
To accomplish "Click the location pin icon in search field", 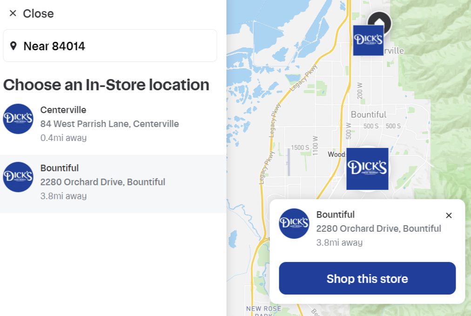I will [x=13, y=46].
